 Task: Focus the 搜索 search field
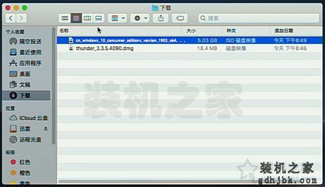(x=258, y=18)
